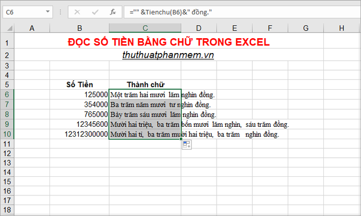Click the Select All corner triangle
This screenshot has height=216, width=361.
coord(9,28)
